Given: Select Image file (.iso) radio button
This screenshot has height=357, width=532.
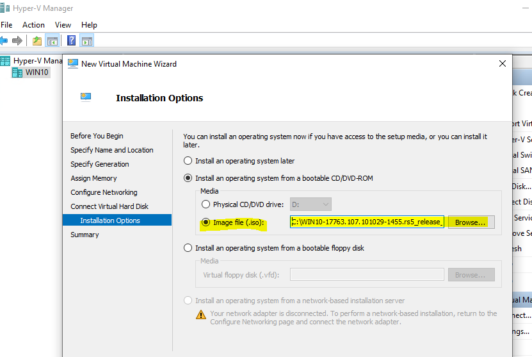Looking at the screenshot, I should [206, 222].
